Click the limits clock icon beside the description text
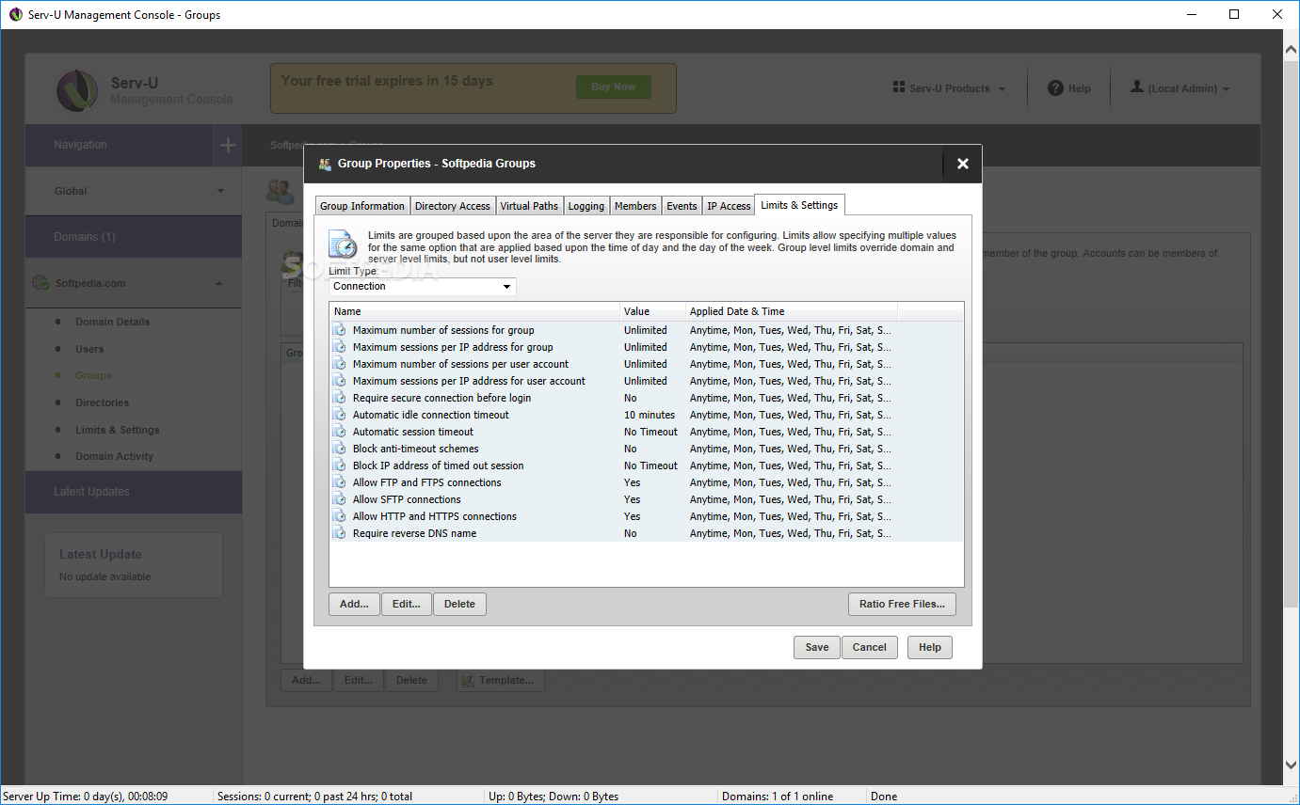Viewport: 1300px width, 805px height. (x=343, y=244)
